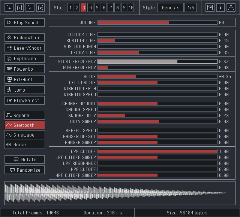240x217 pixels.
Task: Click the Phaser Offset slider
Action: [x=157, y=136]
